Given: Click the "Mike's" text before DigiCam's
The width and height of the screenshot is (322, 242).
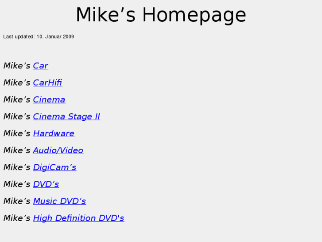Looking at the screenshot, I should point(17,167).
